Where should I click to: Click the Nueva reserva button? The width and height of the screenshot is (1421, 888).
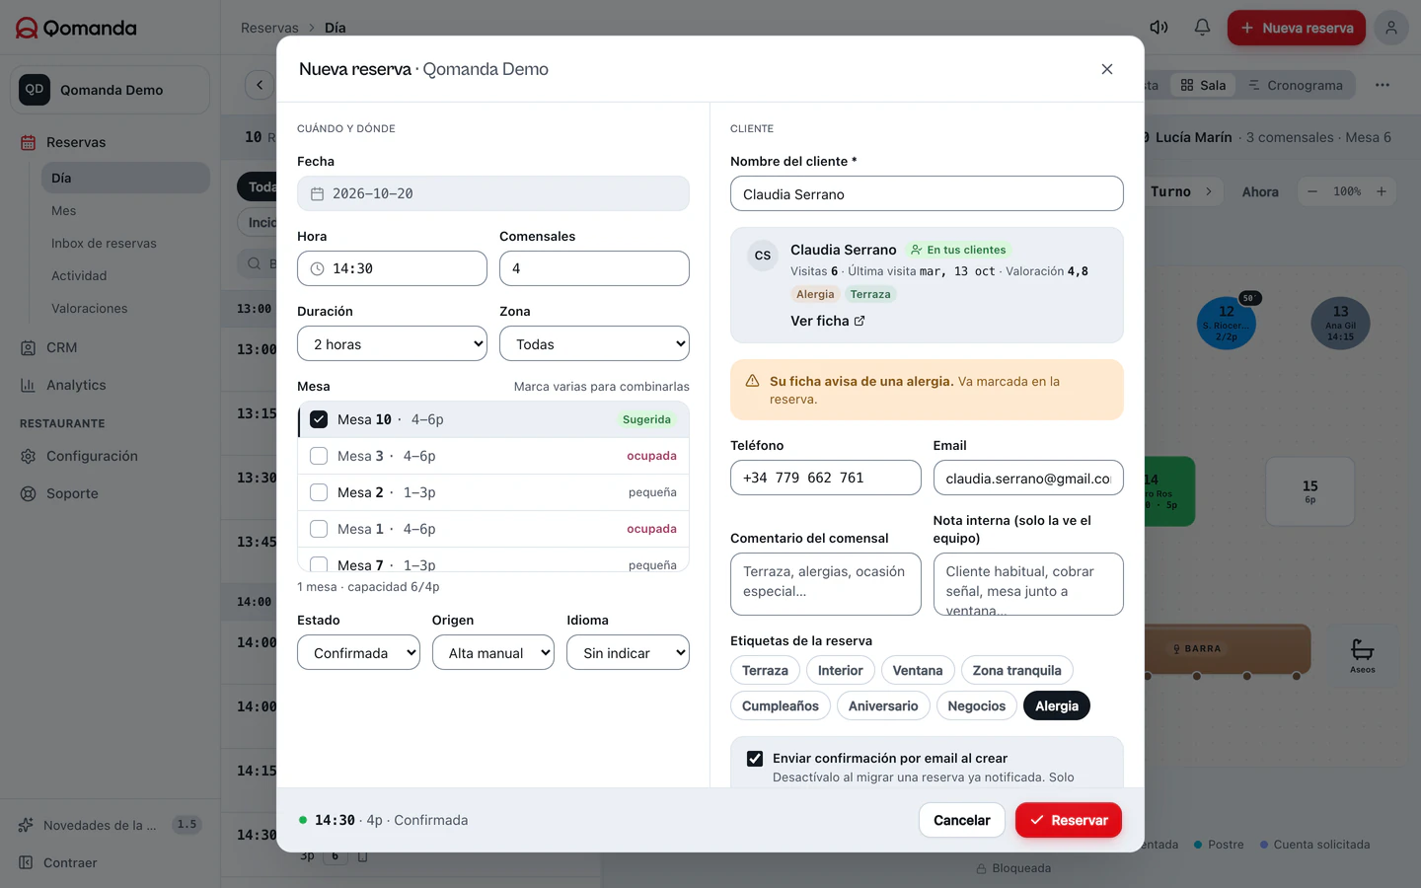click(x=1297, y=28)
